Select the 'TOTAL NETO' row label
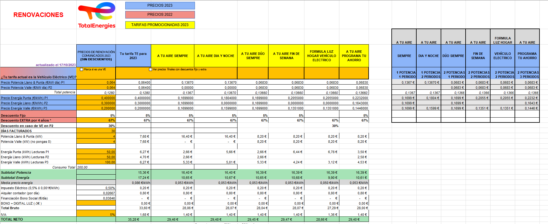 [38, 219]
